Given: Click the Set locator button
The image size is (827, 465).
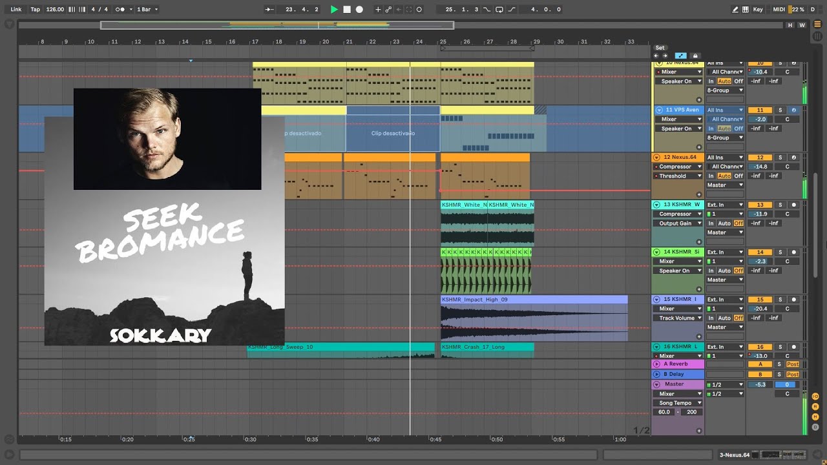Looking at the screenshot, I should (660, 48).
